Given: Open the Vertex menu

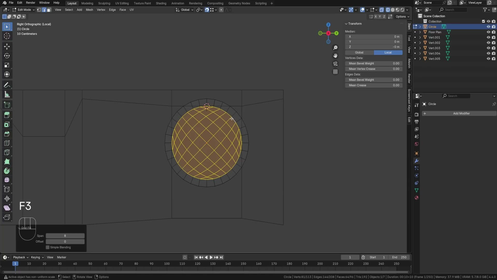Looking at the screenshot, I should point(101,10).
